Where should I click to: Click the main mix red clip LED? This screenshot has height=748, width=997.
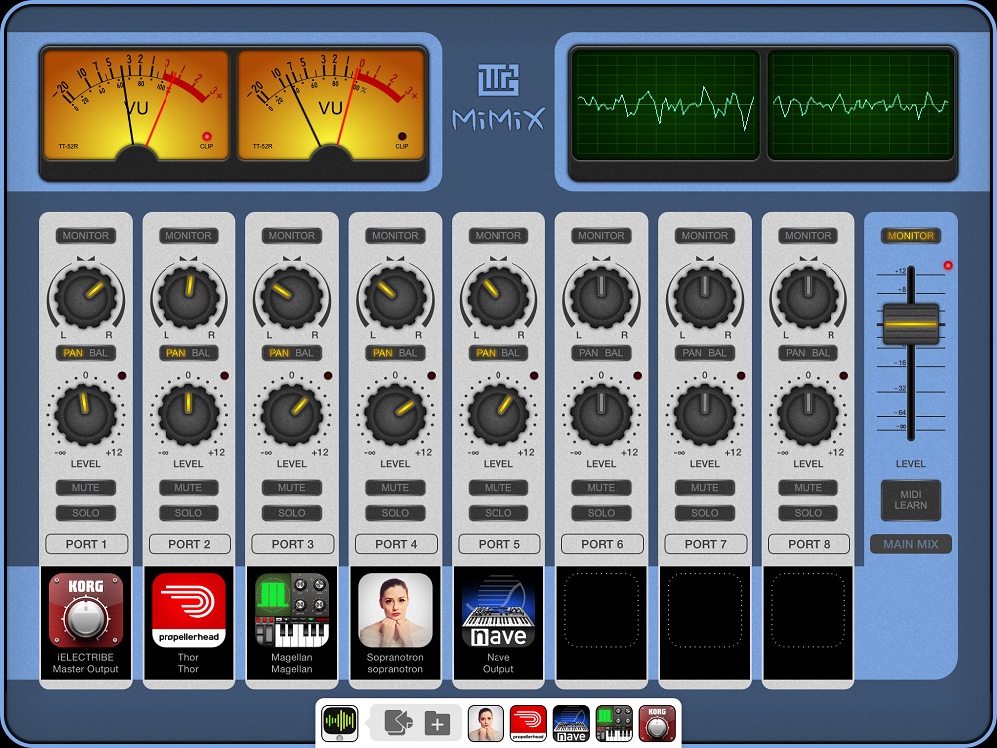coord(948,266)
